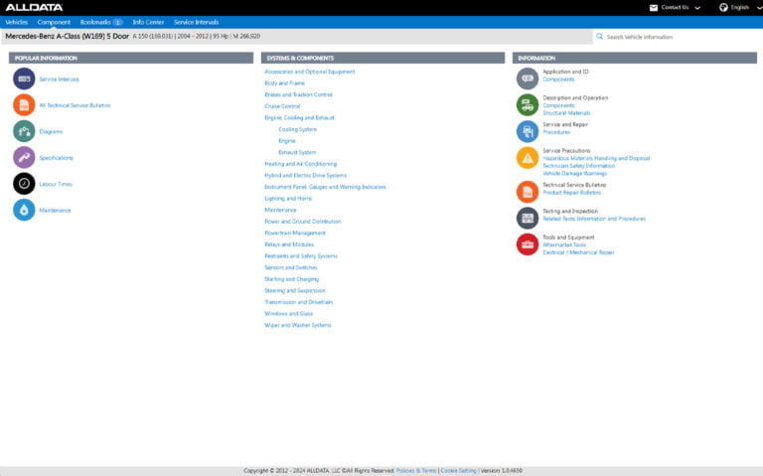The image size is (763, 476).
Task: Open the Info Center tab
Action: tap(148, 22)
